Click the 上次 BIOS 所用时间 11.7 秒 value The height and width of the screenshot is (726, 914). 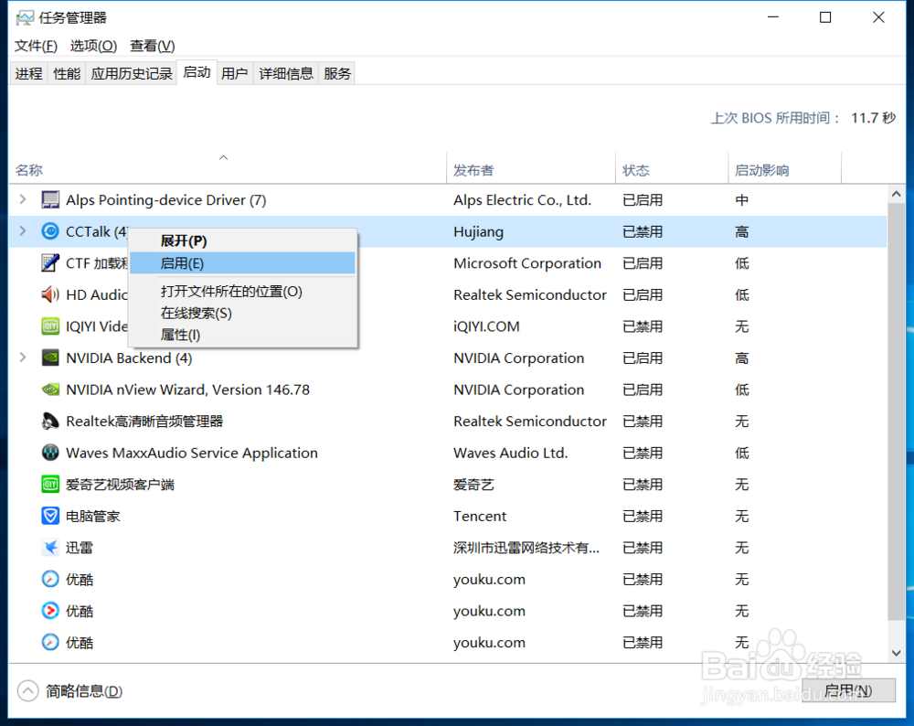coord(873,118)
